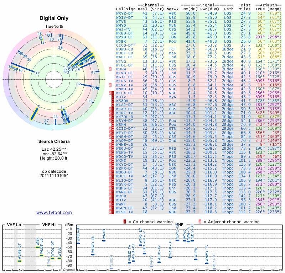Click the co-channel 'c' icon beside W38DH
The image size is (285, 273).
click(113, 101)
